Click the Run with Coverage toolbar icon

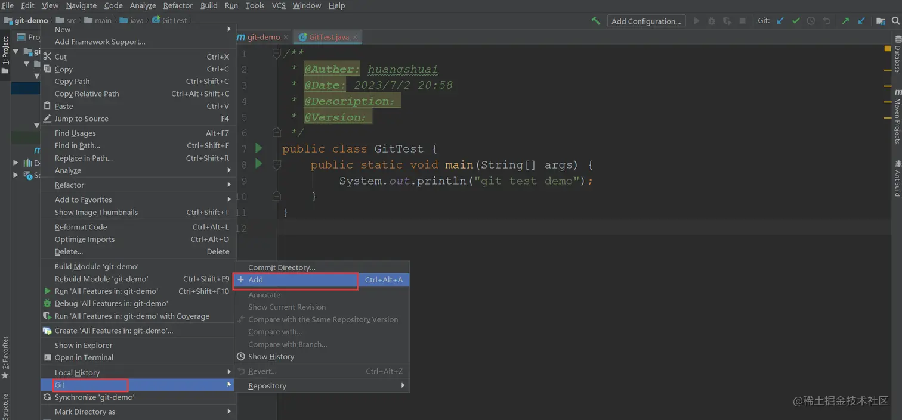coord(727,21)
